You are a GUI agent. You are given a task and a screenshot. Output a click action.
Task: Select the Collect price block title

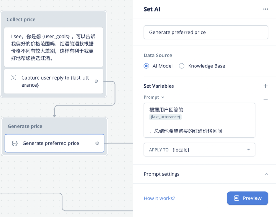tap(21, 20)
